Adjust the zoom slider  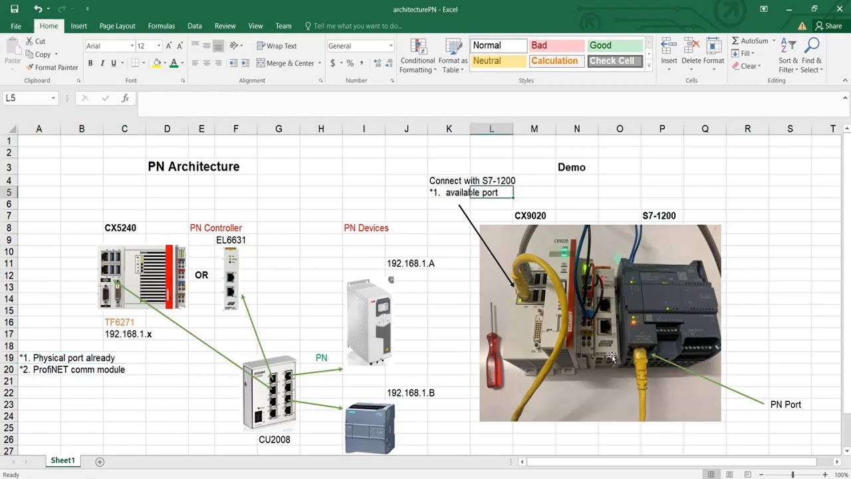[792, 474]
